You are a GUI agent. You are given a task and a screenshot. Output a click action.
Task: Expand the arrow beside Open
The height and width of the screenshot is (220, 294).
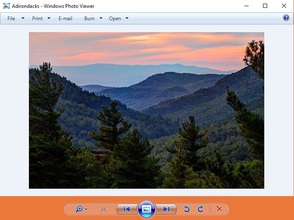[x=127, y=19]
